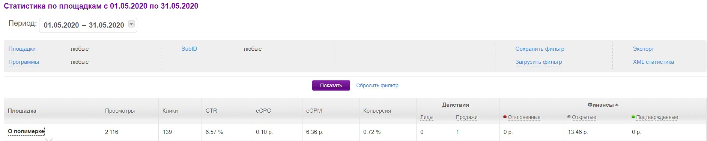Open the Программы filter
Screen dimensions: 707x141
click(24, 62)
